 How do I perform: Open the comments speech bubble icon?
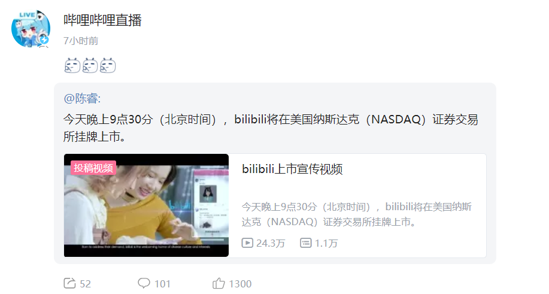(x=144, y=283)
